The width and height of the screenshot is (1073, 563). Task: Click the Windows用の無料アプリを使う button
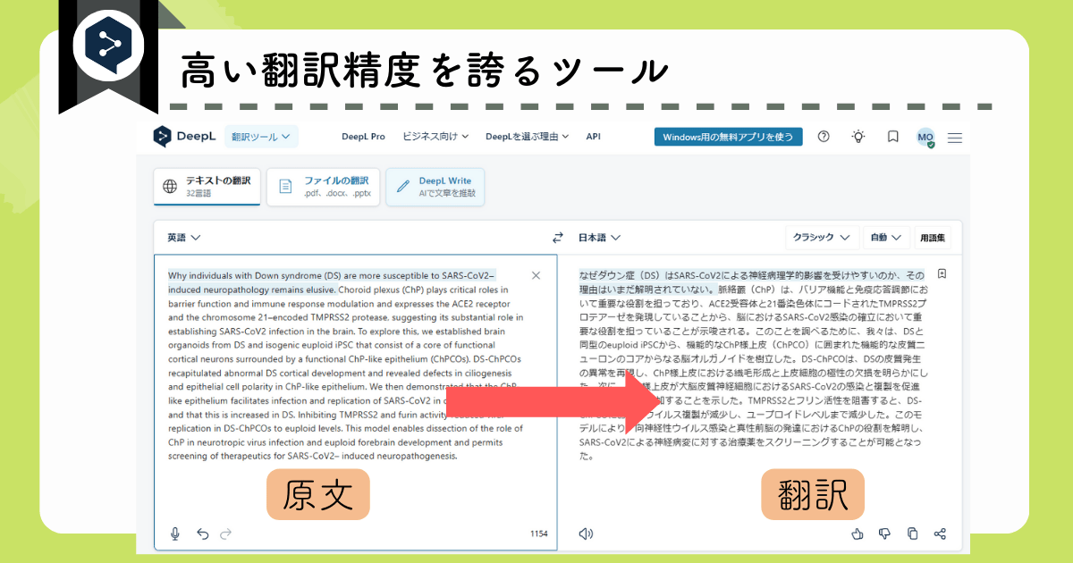(x=728, y=137)
